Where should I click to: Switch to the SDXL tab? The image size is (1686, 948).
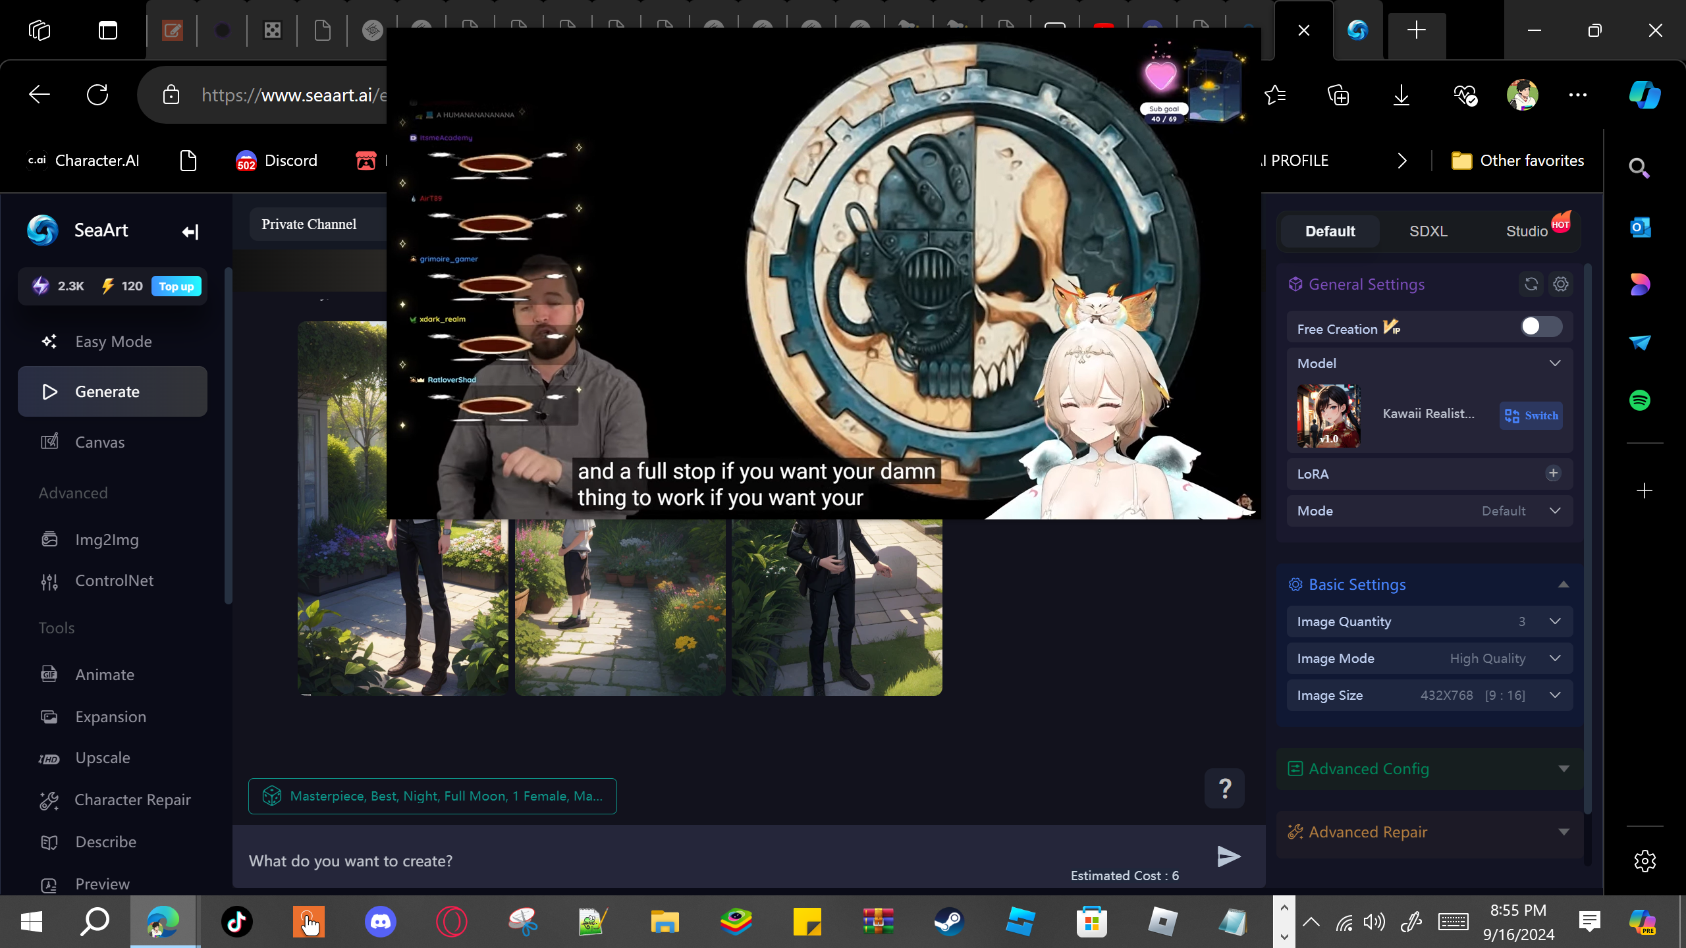(x=1428, y=231)
